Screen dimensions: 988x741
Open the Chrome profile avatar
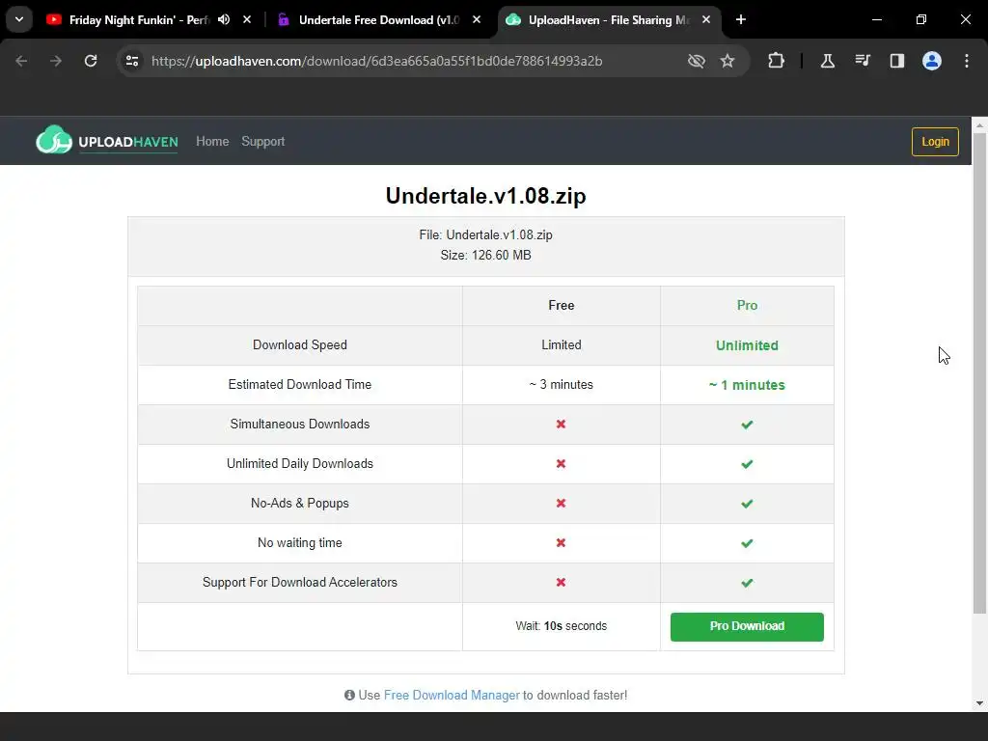[932, 61]
